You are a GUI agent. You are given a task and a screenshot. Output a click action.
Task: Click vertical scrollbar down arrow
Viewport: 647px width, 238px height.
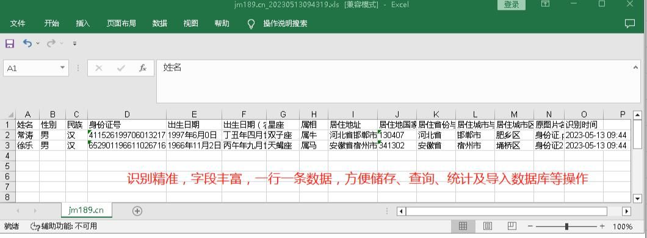[637, 198]
